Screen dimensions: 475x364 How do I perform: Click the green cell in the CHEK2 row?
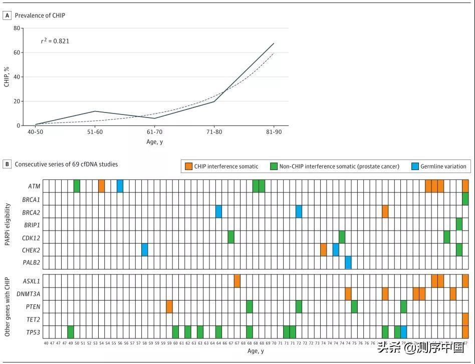[459, 249]
